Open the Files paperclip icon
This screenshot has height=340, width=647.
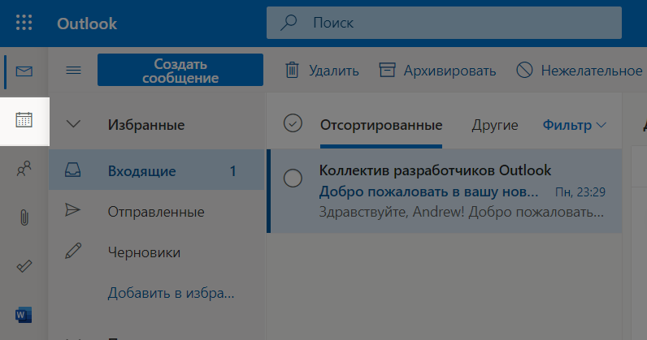24,217
